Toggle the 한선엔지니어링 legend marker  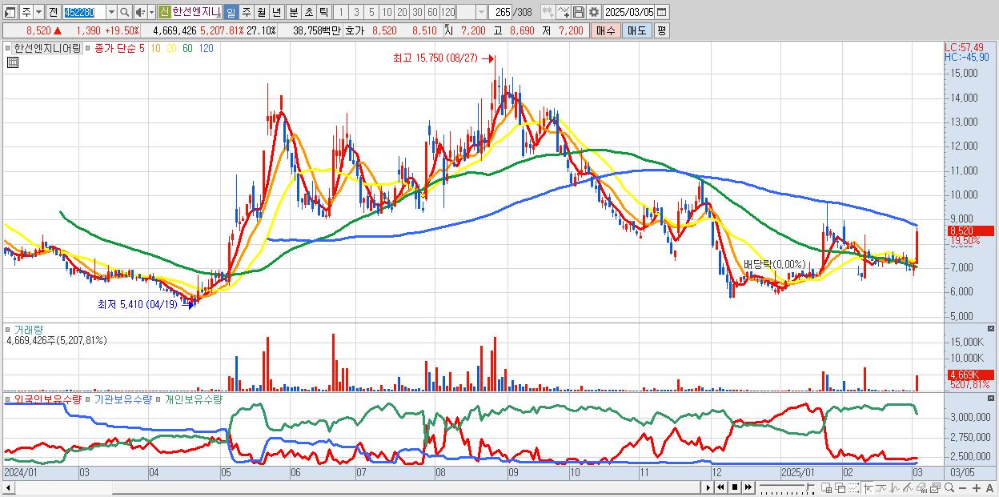coord(8,49)
